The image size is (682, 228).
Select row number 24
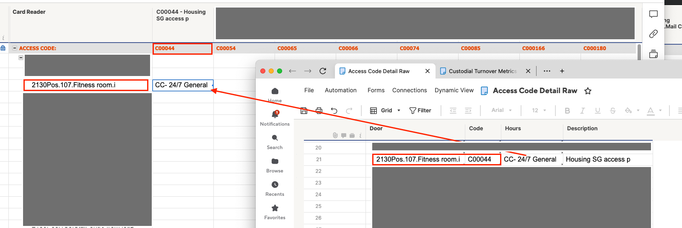[x=319, y=195]
